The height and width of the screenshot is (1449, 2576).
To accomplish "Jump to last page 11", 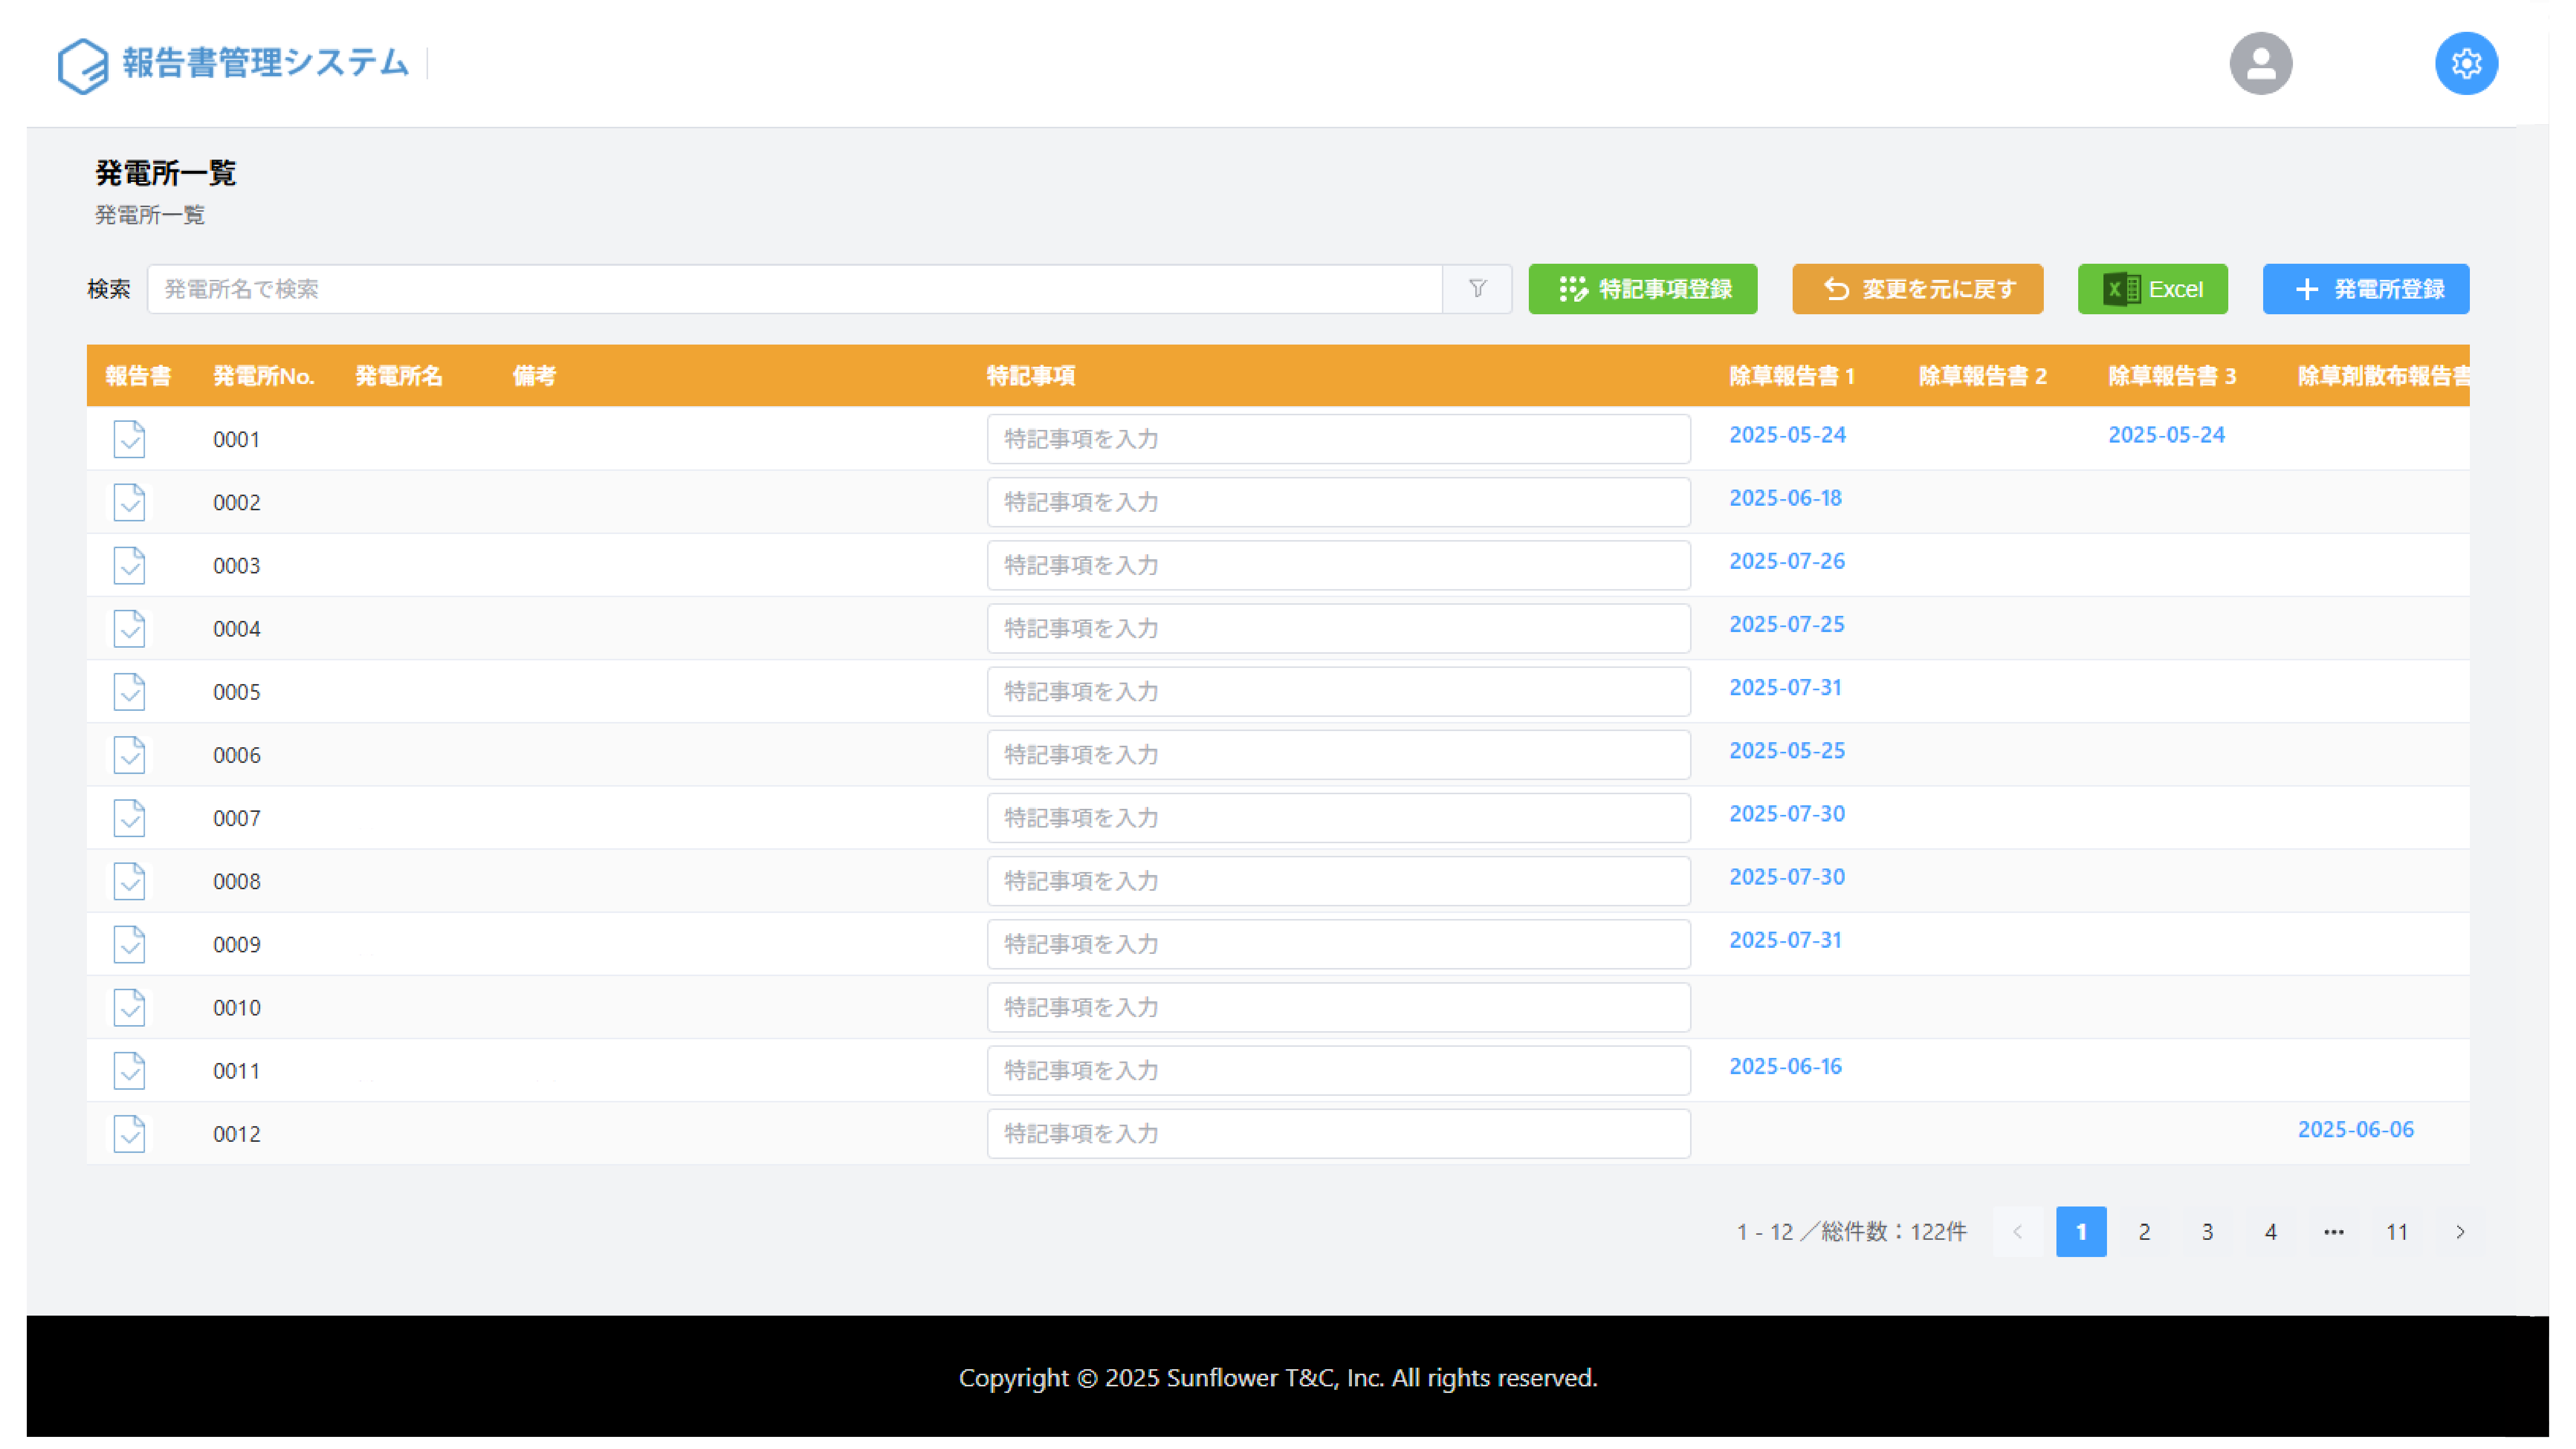I will (2396, 1232).
